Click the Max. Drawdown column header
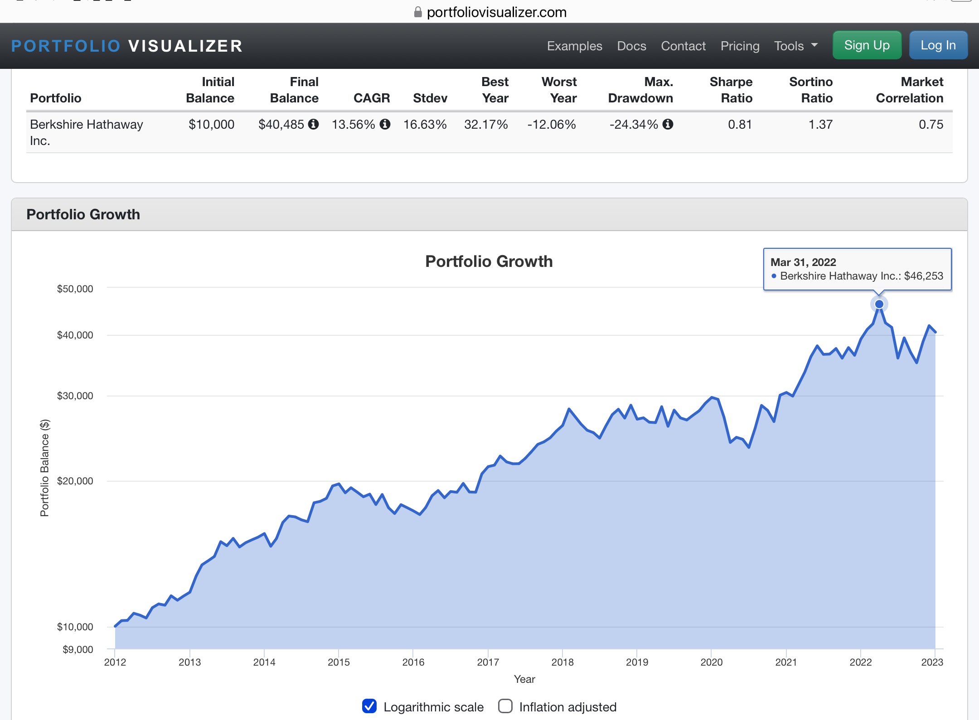 (640, 90)
